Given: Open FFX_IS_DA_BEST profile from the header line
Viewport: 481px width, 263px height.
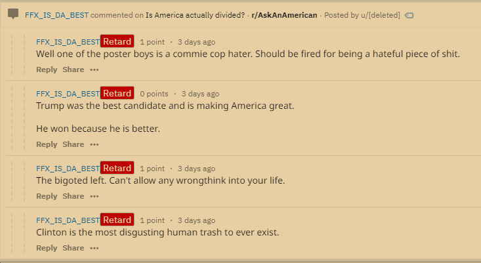Looking at the screenshot, I should click(x=56, y=15).
